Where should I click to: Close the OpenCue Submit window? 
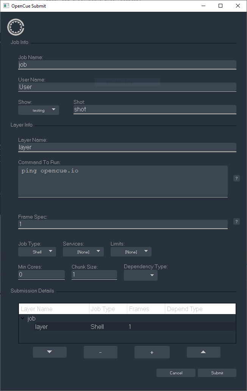(x=238, y=6)
